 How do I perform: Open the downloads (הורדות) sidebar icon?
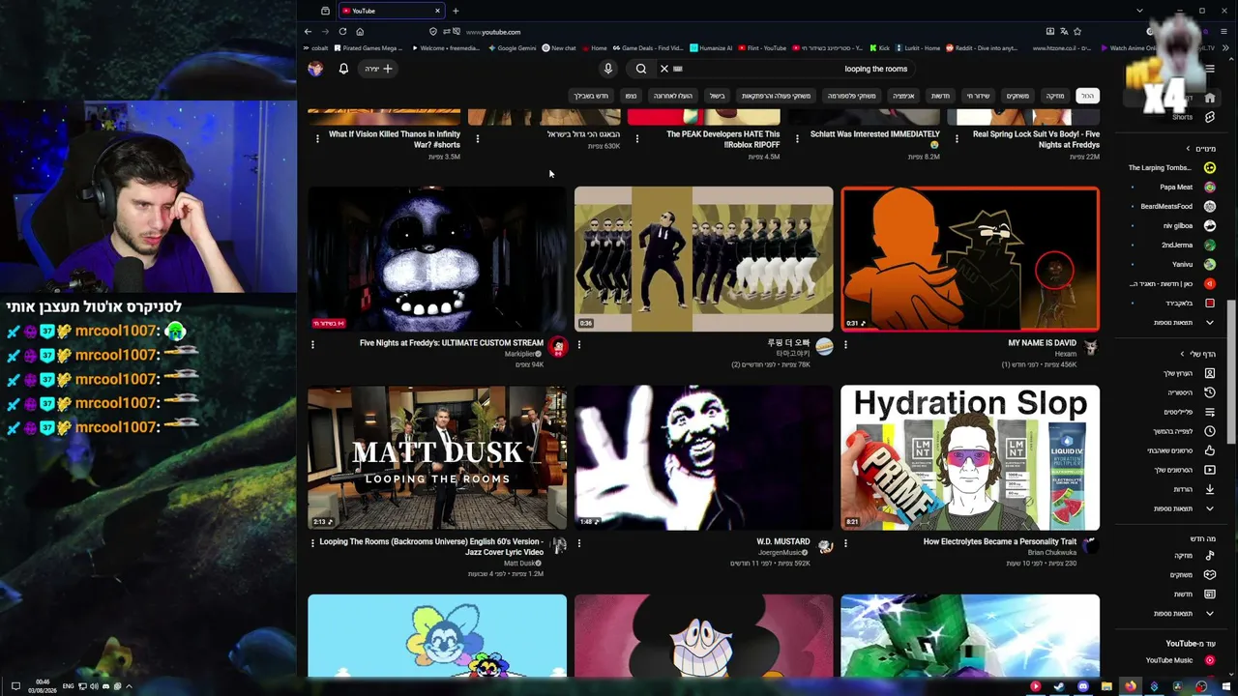[1209, 489]
